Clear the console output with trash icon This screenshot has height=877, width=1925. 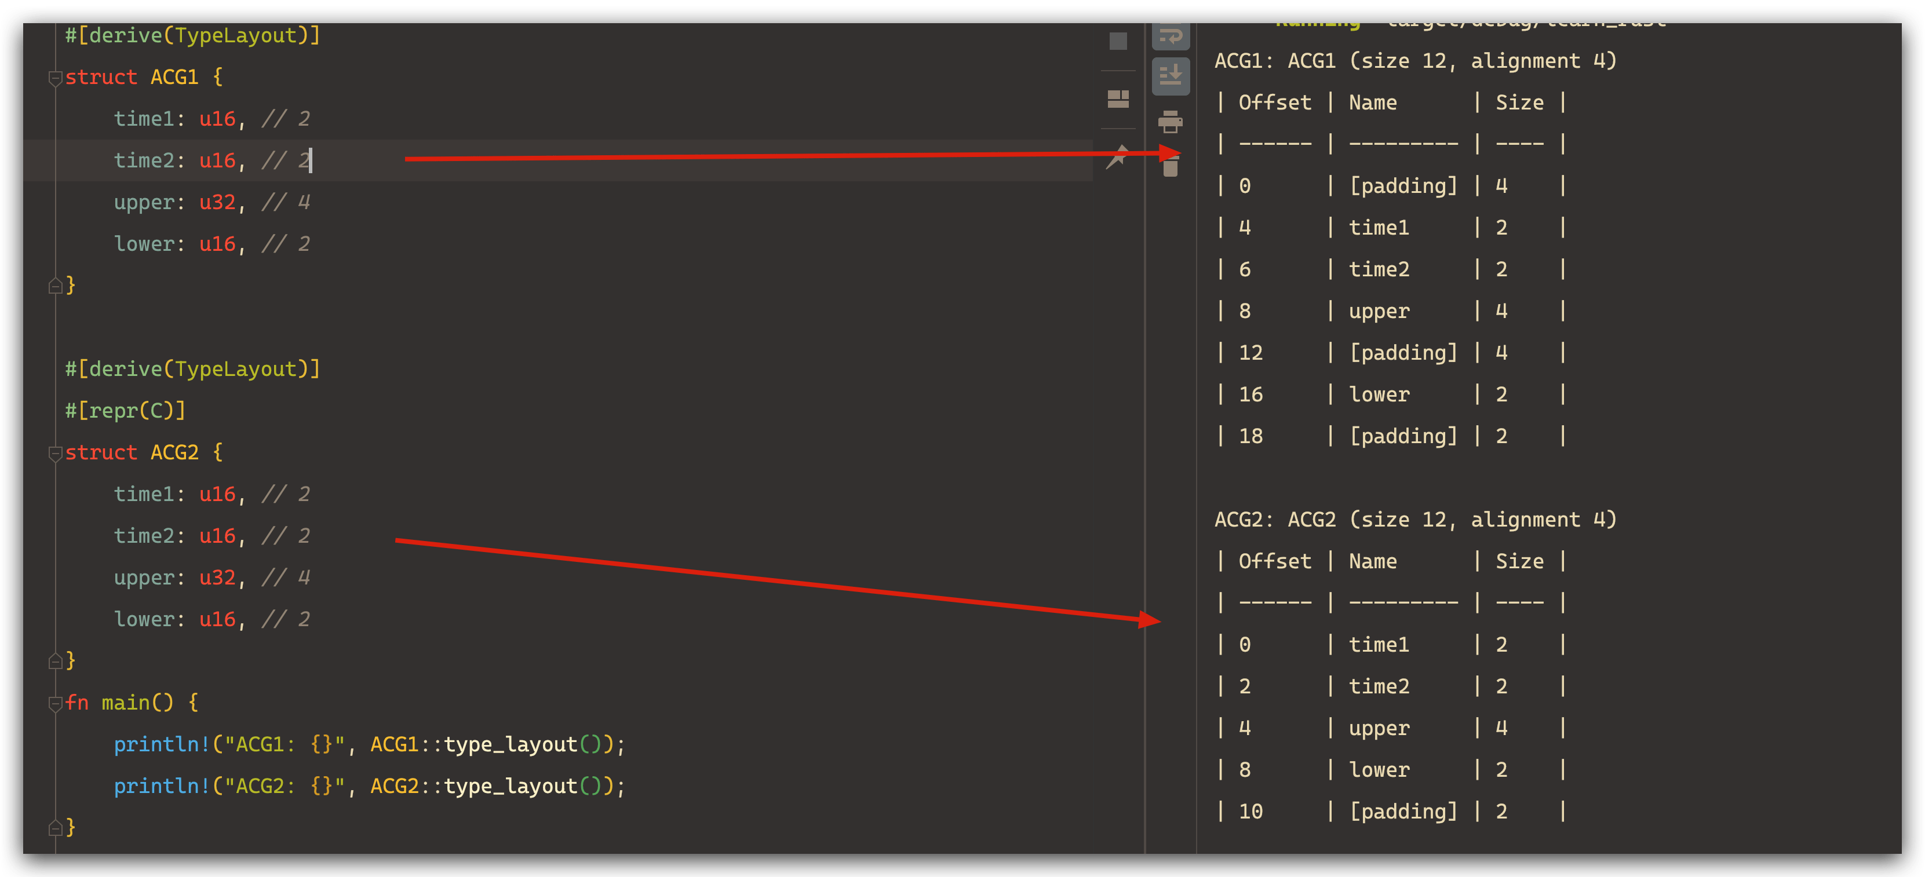(1172, 168)
